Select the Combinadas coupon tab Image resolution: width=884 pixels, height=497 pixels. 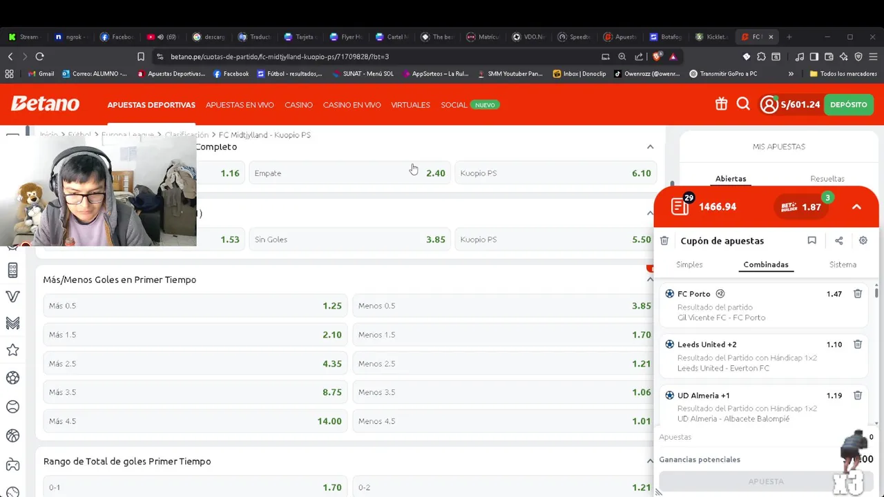766,264
